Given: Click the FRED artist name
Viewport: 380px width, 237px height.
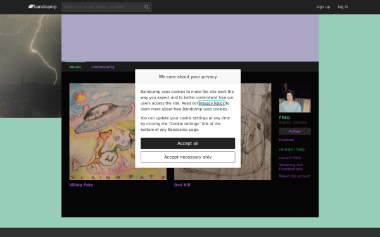Looking at the screenshot, I should [x=284, y=118].
